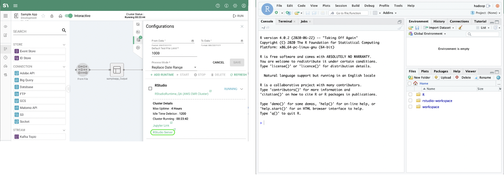The width and height of the screenshot is (504, 175).
Task: Click the quit session power icon in RStudio
Action: point(497,6)
